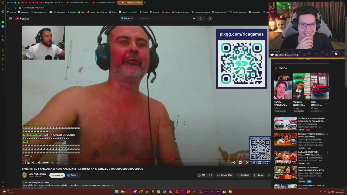Screen dimensions: 347x195
Task: Open the Filtros button in header
Action: pos(127,18)
